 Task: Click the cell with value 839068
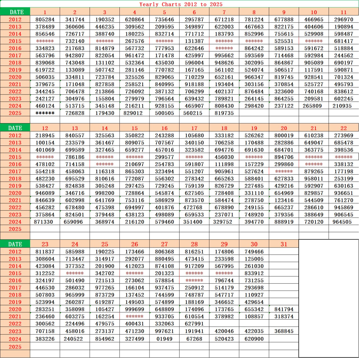[45, 63]
